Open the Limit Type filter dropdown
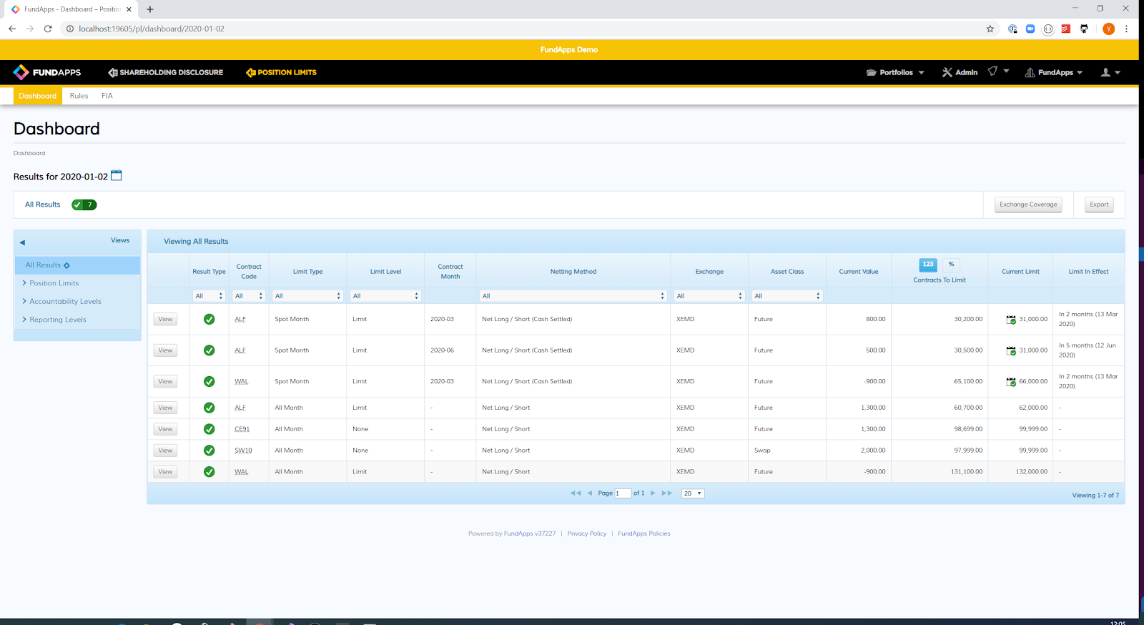 [307, 296]
